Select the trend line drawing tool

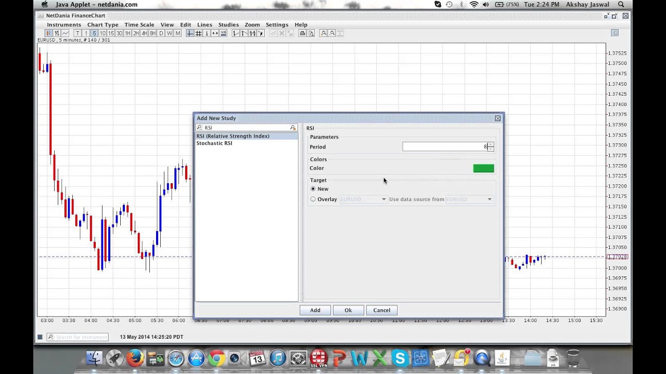[x=236, y=33]
